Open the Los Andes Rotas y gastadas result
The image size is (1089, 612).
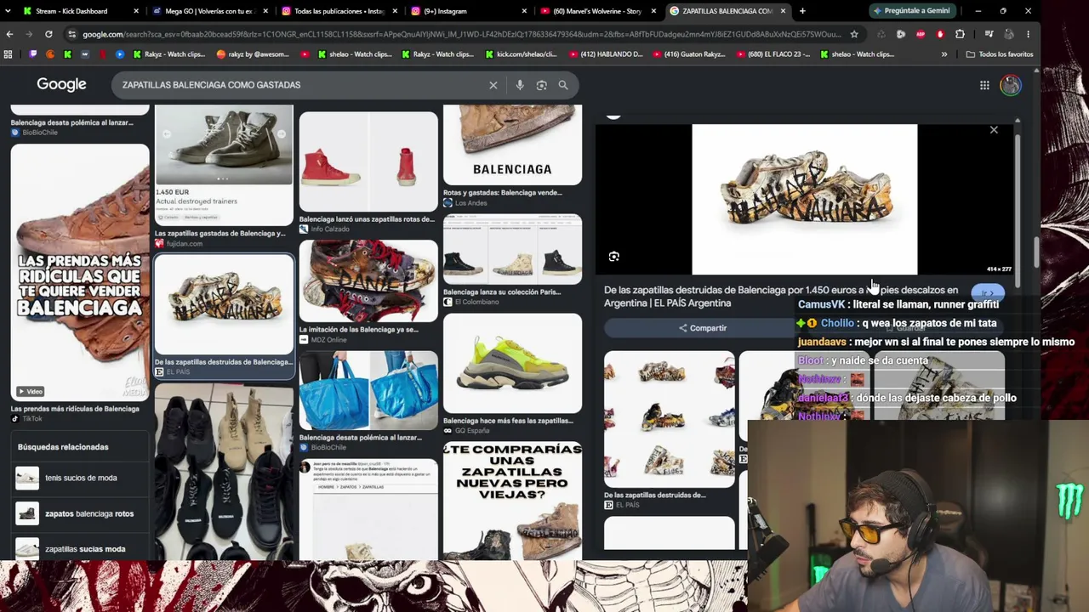point(512,145)
